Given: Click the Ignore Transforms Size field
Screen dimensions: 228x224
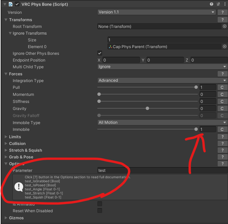Looking at the screenshot, I should 168,40.
